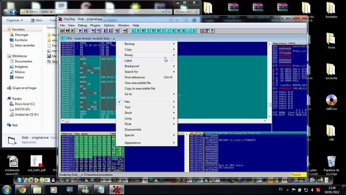Screen dimensions: 346x195
Task: Choose Copy to executable file
Action: [140, 89]
